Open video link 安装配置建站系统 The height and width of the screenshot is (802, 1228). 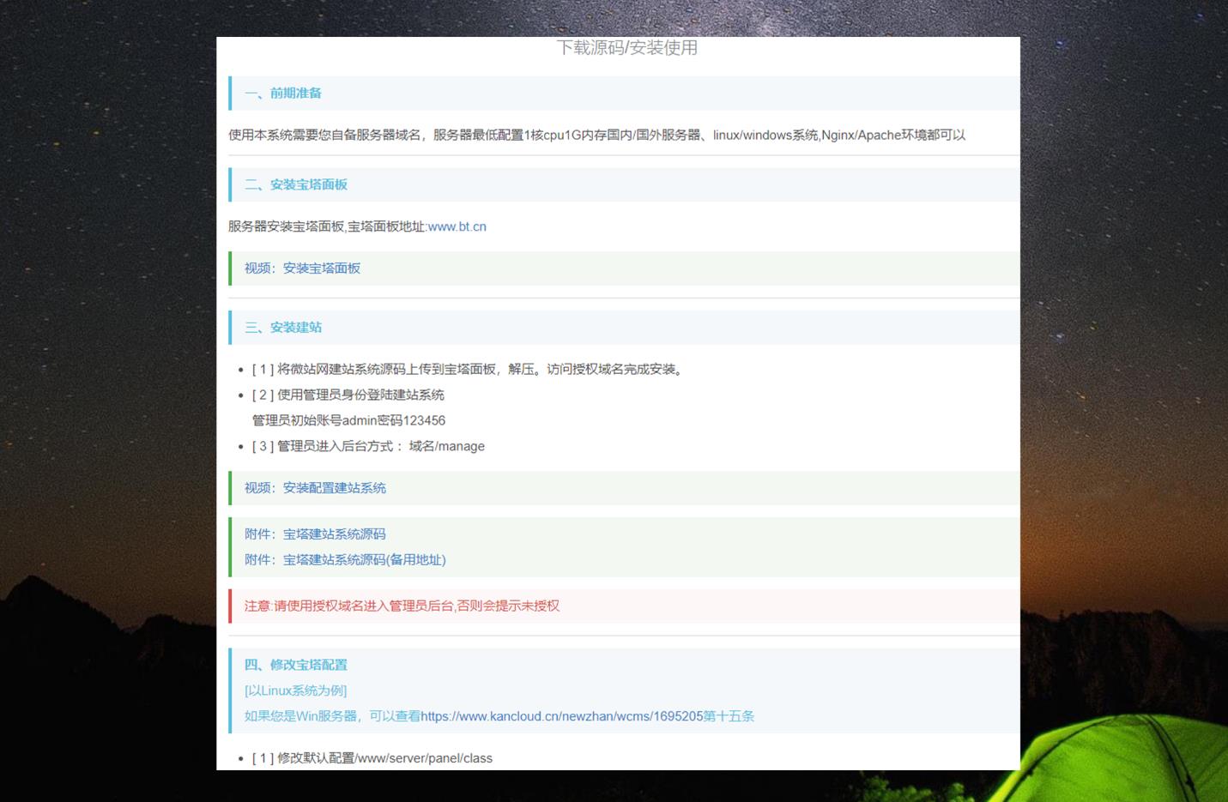[335, 488]
